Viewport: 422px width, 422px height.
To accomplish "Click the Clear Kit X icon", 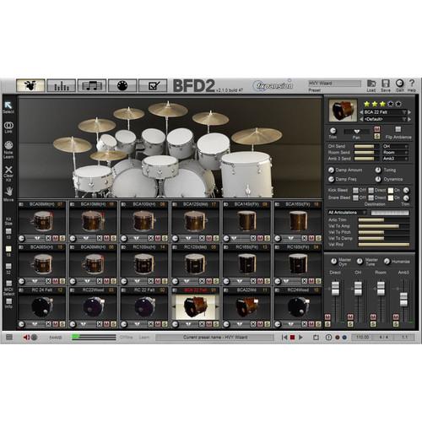I will [8, 170].
